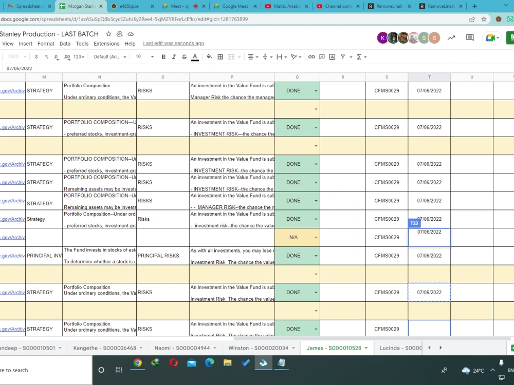Image resolution: width=514 pixels, height=385 pixels.
Task: Open the functions sigma menu
Action: point(361,57)
